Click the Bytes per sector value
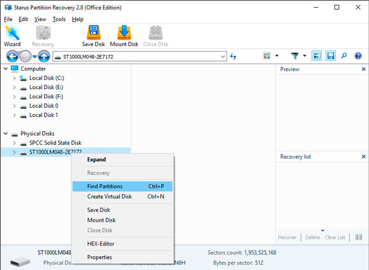The width and height of the screenshot is (369, 270). pyautogui.click(x=259, y=263)
